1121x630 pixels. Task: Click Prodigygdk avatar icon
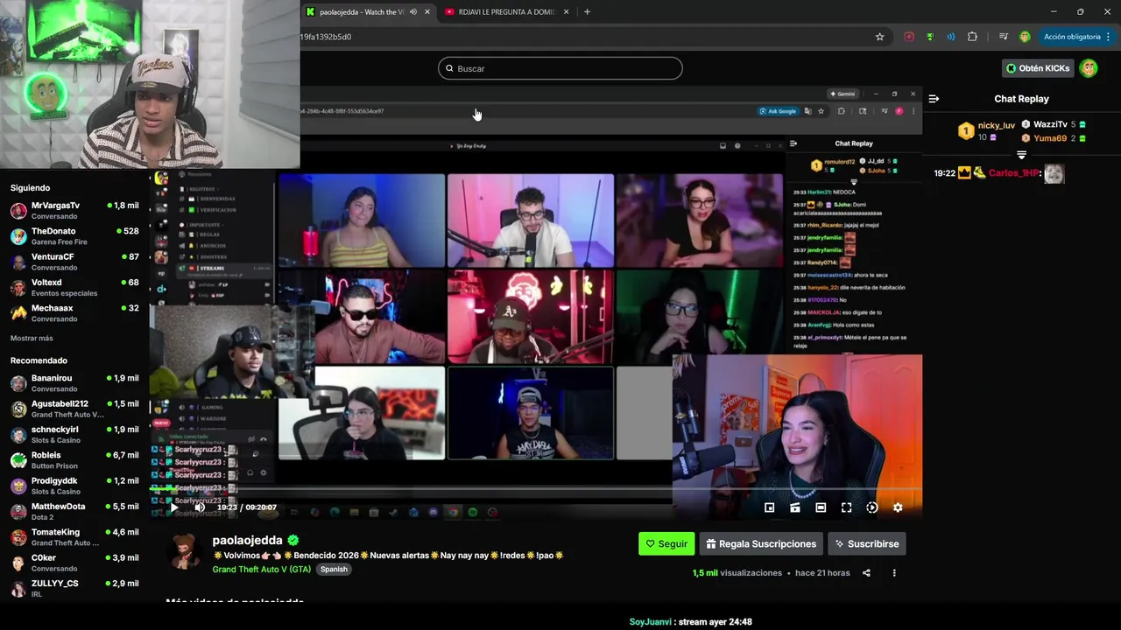click(18, 486)
